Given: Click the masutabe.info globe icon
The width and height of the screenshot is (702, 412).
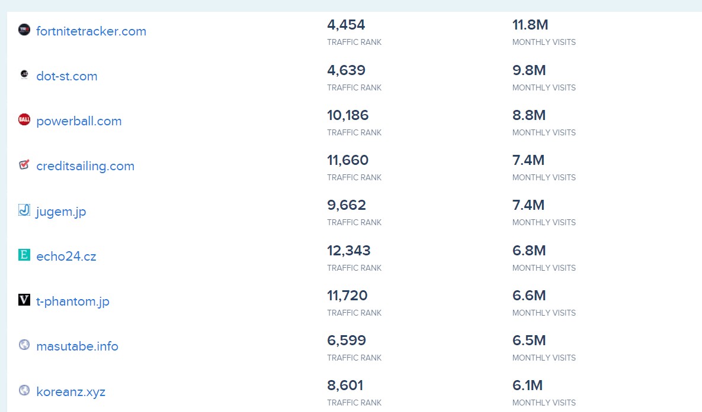Looking at the screenshot, I should [x=24, y=345].
